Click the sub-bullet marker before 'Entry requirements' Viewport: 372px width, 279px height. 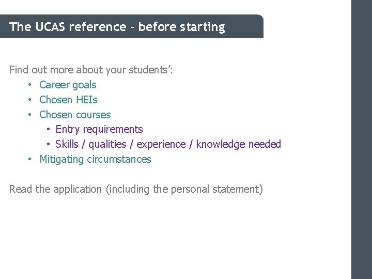pyautogui.click(x=48, y=129)
